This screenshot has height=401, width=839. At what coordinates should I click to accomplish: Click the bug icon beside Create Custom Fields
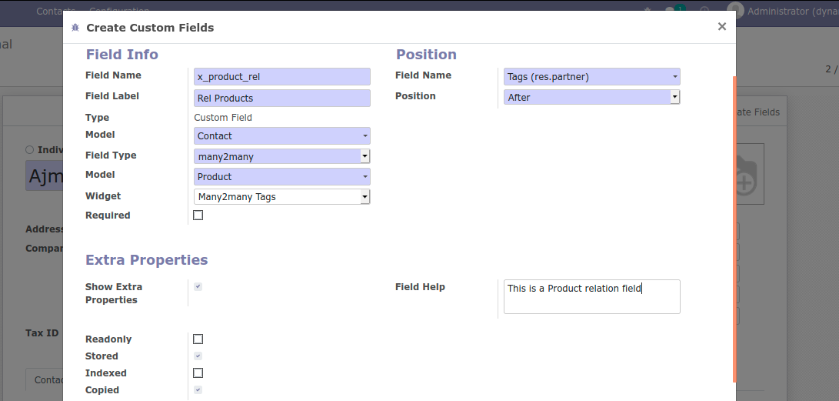coord(75,28)
